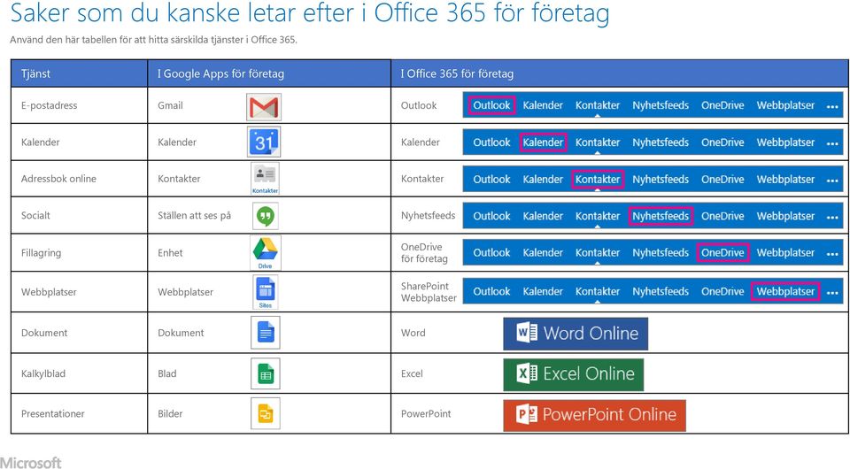Click the Använd den här tabellen subtitle

pos(153,40)
